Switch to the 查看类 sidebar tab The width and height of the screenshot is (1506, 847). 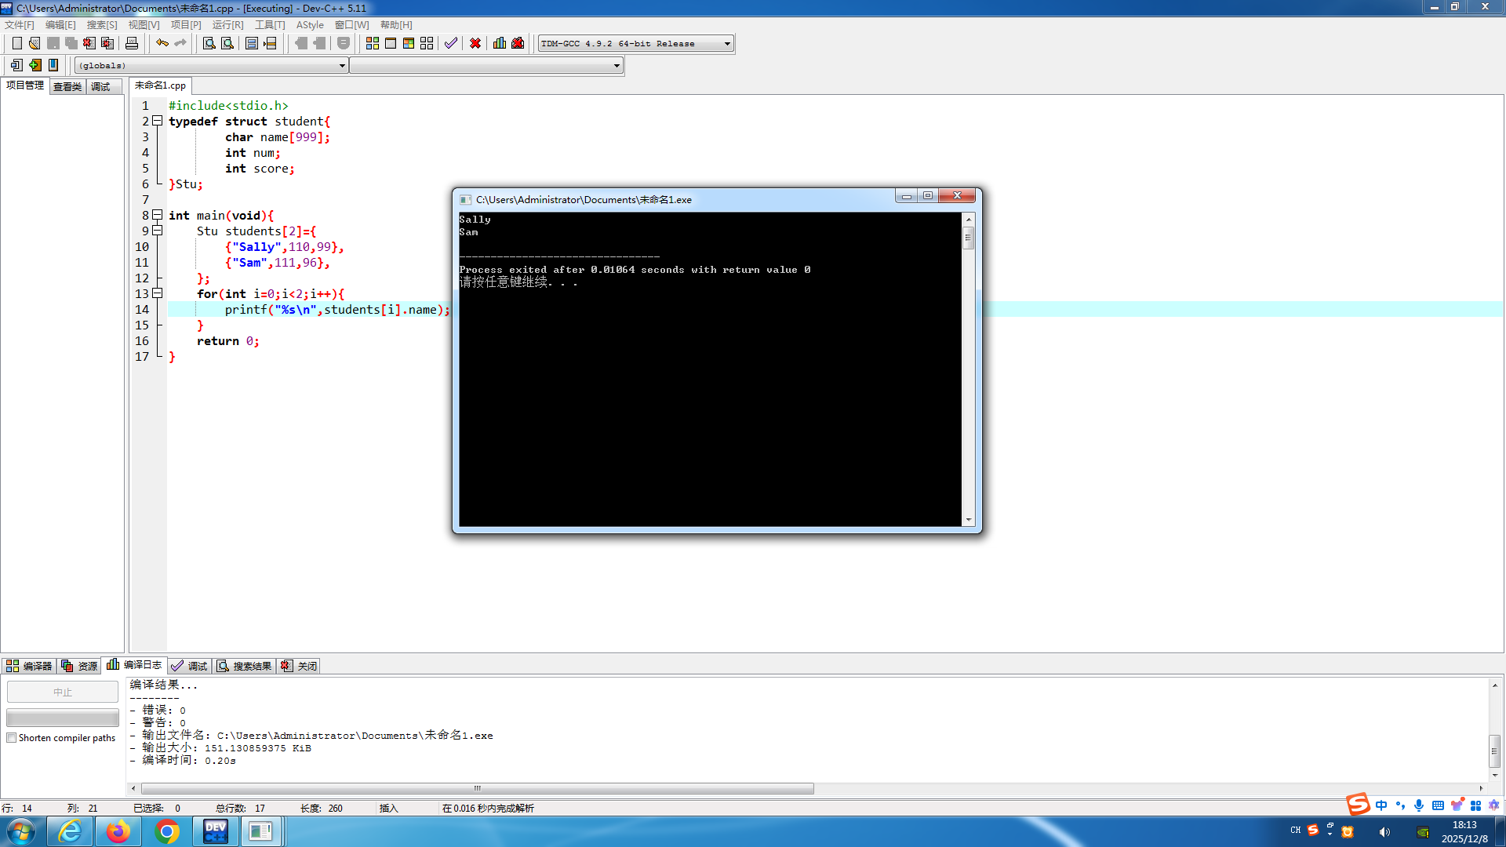67,86
